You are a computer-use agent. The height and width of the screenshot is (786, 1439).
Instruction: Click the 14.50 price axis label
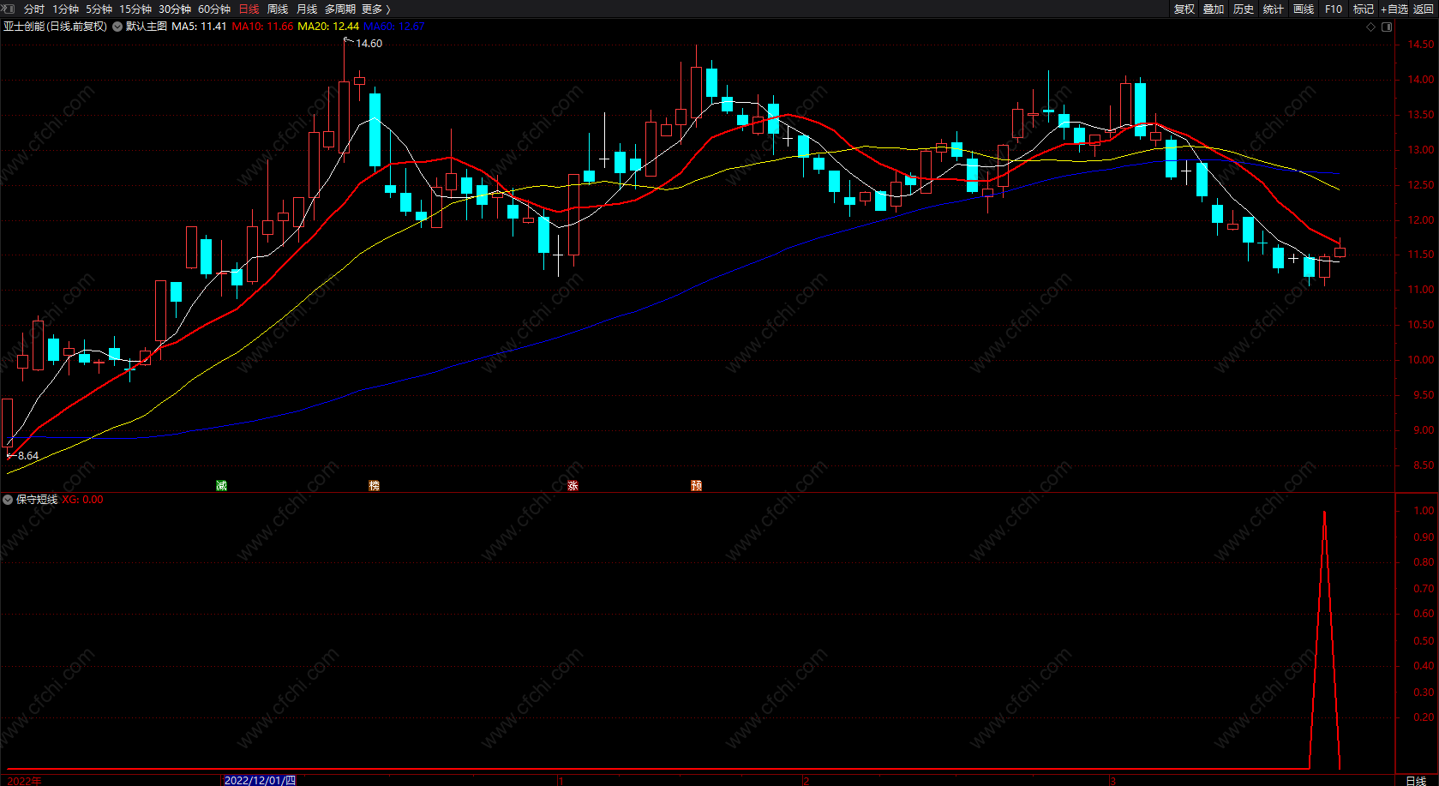click(x=1420, y=45)
